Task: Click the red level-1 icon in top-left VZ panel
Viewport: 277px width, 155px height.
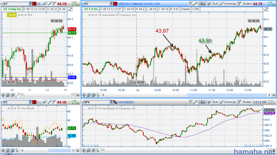Action: [x=34, y=4]
